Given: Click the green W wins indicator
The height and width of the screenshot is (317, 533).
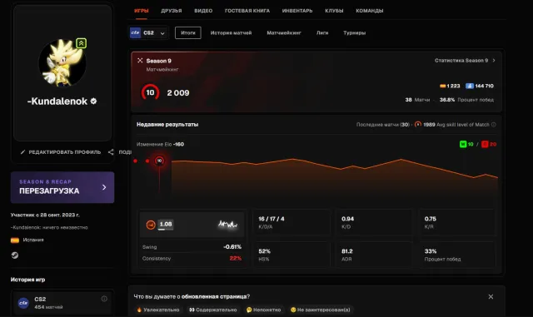Looking at the screenshot, I should pyautogui.click(x=463, y=144).
